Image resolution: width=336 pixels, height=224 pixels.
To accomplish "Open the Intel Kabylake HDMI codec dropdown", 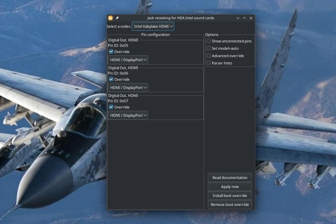I will (153, 26).
